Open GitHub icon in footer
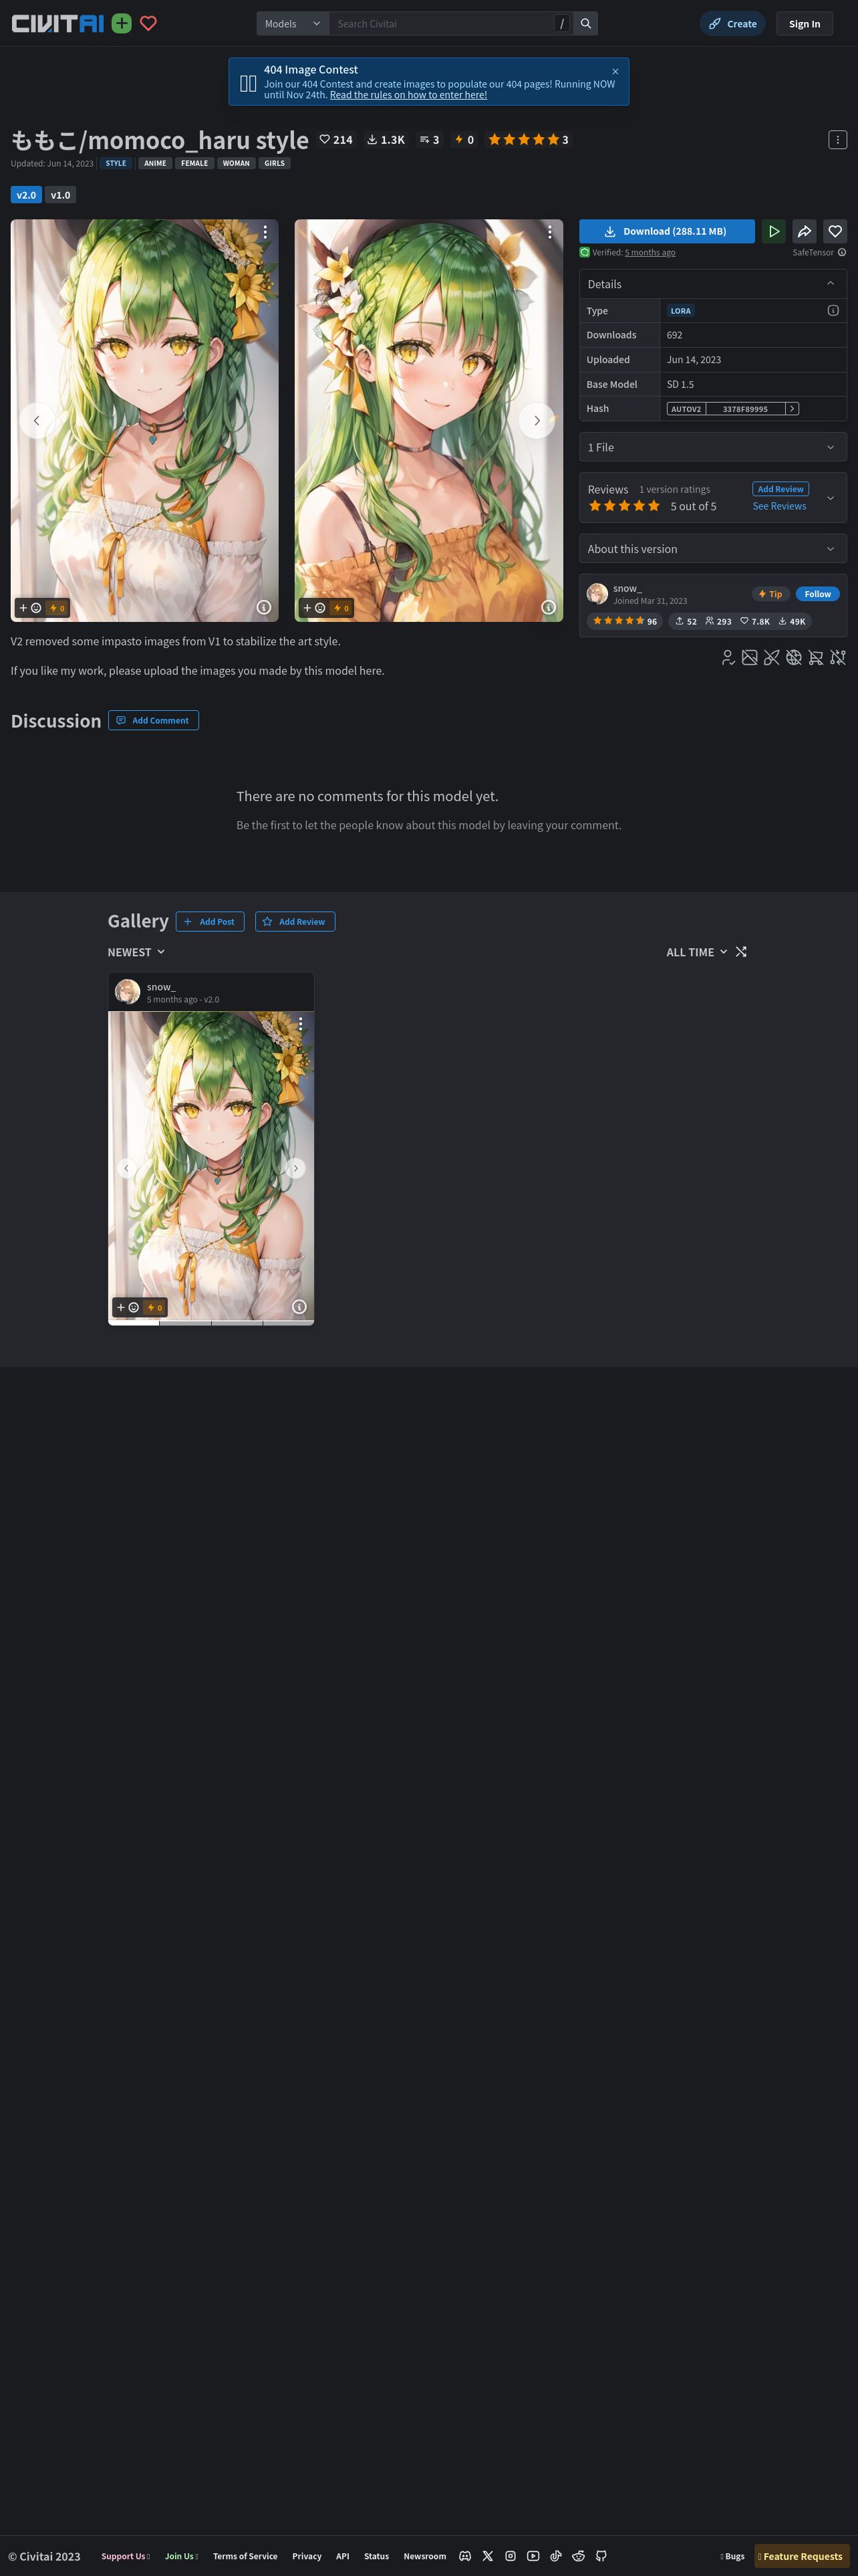 (601, 2555)
